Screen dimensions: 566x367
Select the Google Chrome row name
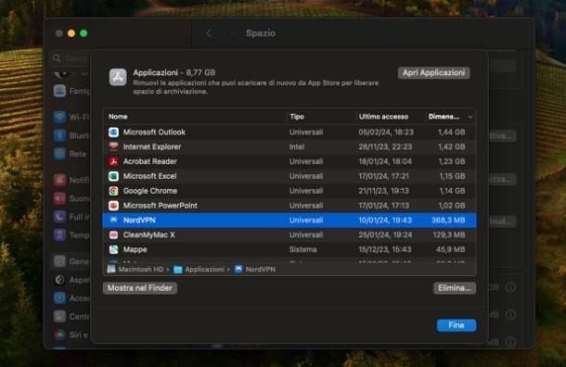point(150,191)
